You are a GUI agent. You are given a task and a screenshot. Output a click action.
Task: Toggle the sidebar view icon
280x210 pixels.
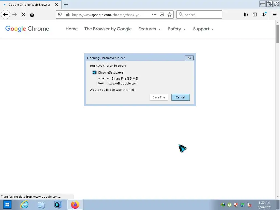click(x=255, y=15)
